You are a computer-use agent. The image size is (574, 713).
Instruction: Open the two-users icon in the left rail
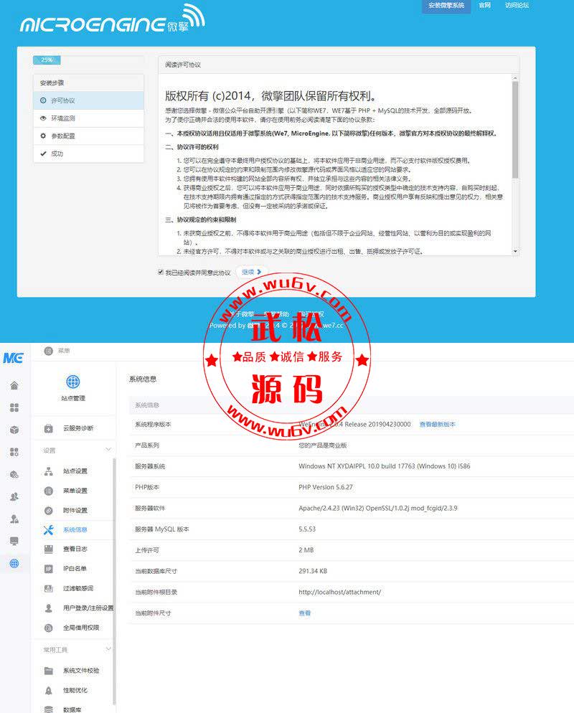(14, 496)
